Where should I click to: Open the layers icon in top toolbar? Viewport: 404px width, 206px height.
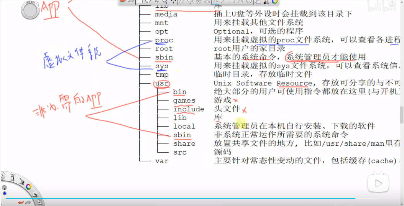258,2
